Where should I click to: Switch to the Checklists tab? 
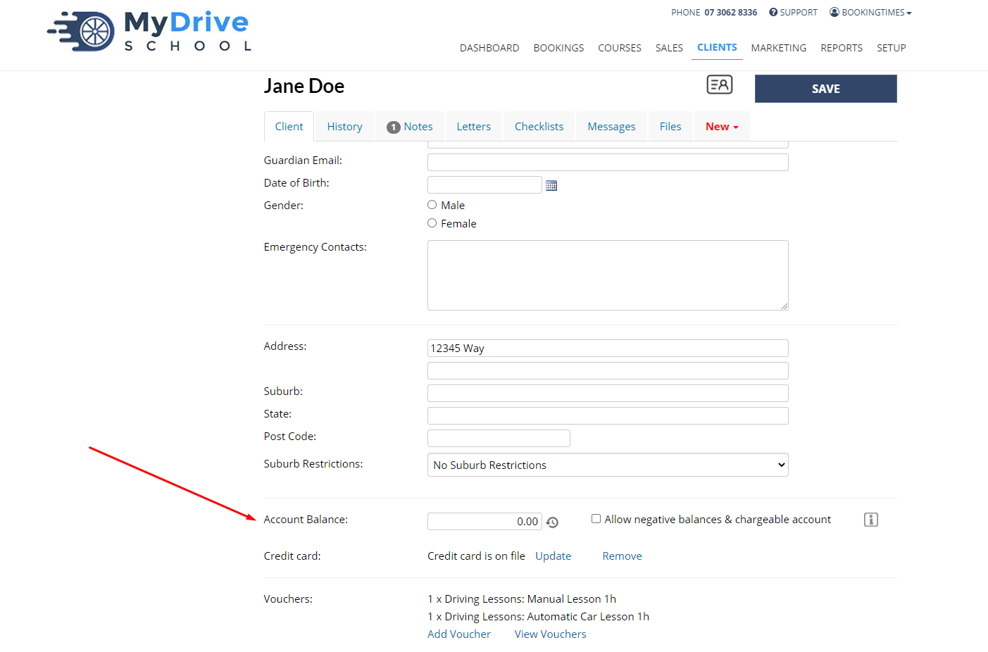click(x=539, y=127)
